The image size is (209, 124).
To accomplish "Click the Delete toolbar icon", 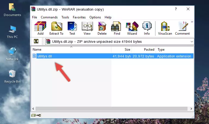I will [x=102, y=28].
